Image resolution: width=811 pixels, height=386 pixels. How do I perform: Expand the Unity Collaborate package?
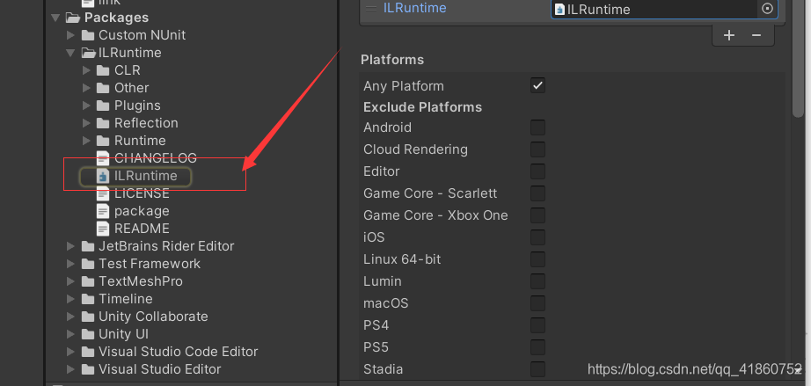[71, 317]
